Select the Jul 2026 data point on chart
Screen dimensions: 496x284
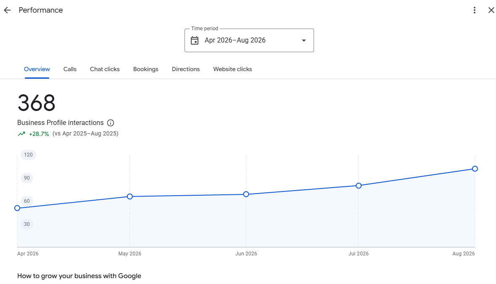359,186
